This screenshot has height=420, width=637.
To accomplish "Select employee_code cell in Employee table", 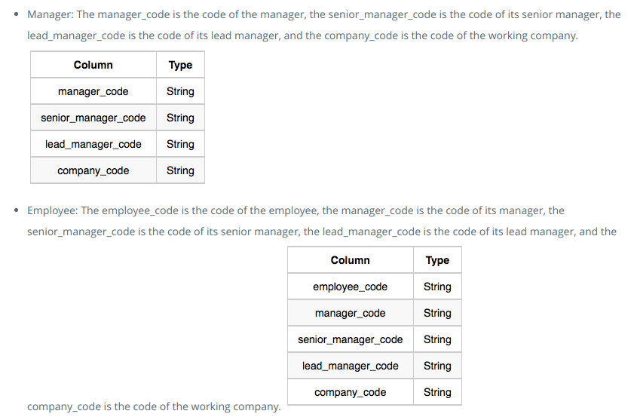I will pyautogui.click(x=351, y=287).
